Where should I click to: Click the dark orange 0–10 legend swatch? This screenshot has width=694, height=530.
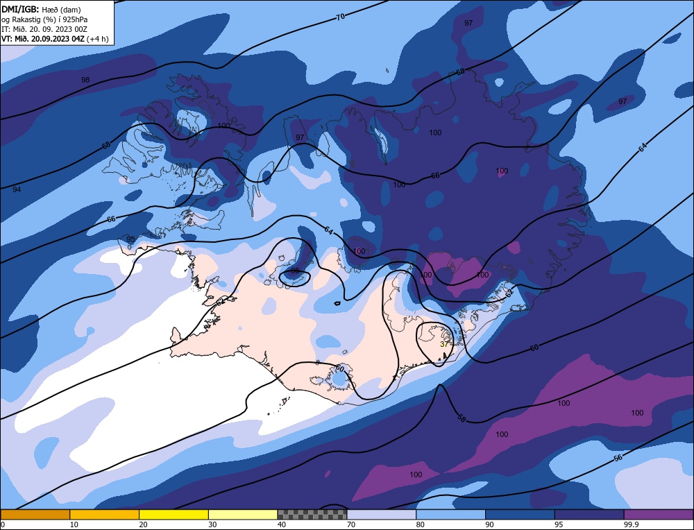point(35,514)
